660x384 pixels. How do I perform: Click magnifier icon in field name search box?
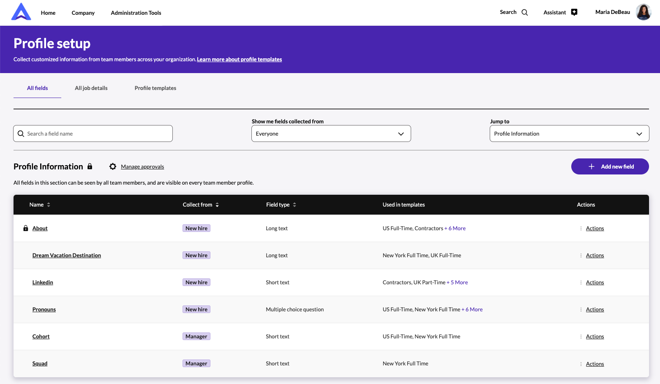pyautogui.click(x=21, y=133)
